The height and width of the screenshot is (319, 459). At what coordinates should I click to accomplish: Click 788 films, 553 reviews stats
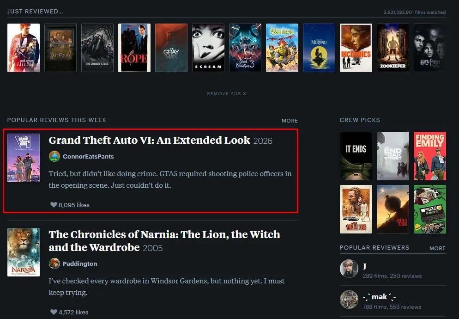click(392, 307)
